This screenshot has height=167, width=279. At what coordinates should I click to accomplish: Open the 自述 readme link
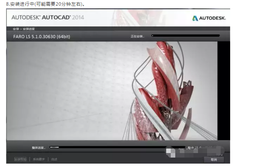[x=54, y=159]
